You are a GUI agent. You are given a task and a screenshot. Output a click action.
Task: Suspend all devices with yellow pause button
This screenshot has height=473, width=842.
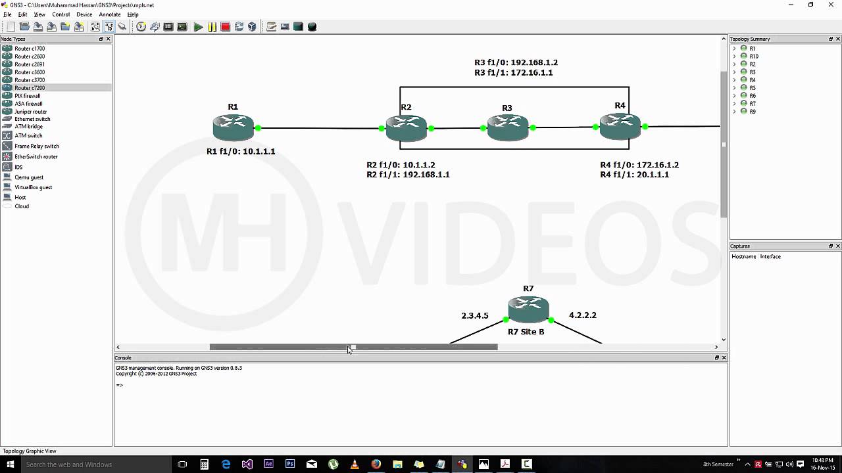212,27
